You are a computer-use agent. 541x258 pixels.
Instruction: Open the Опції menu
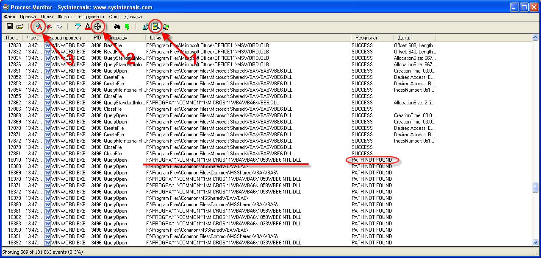click(114, 17)
